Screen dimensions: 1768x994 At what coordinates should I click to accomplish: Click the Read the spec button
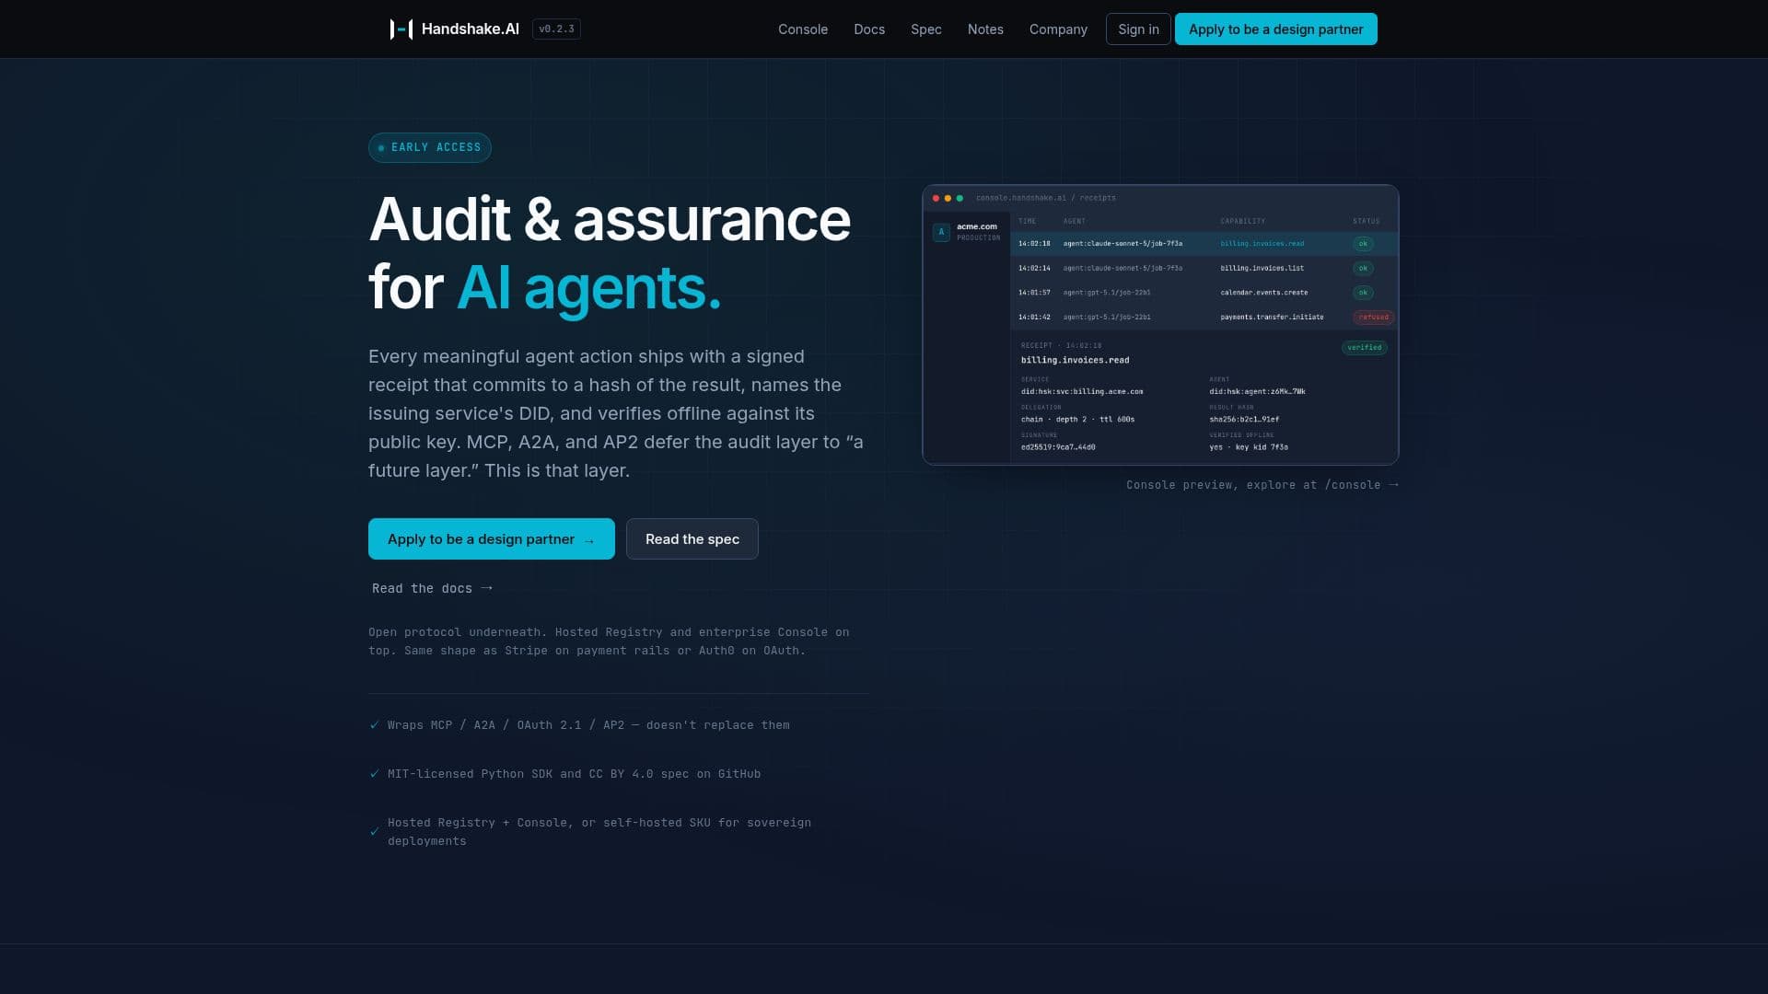coord(692,539)
